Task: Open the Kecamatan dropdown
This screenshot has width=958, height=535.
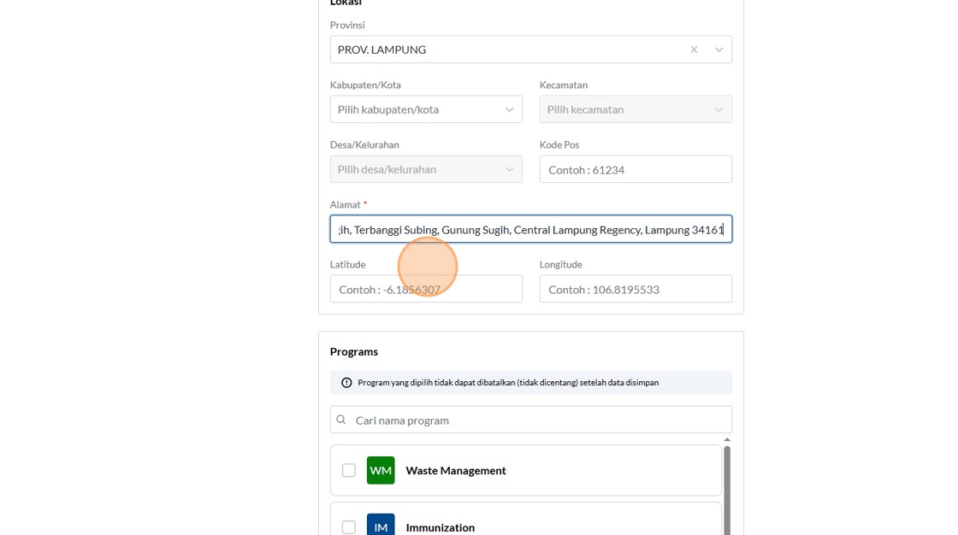Action: click(x=636, y=109)
